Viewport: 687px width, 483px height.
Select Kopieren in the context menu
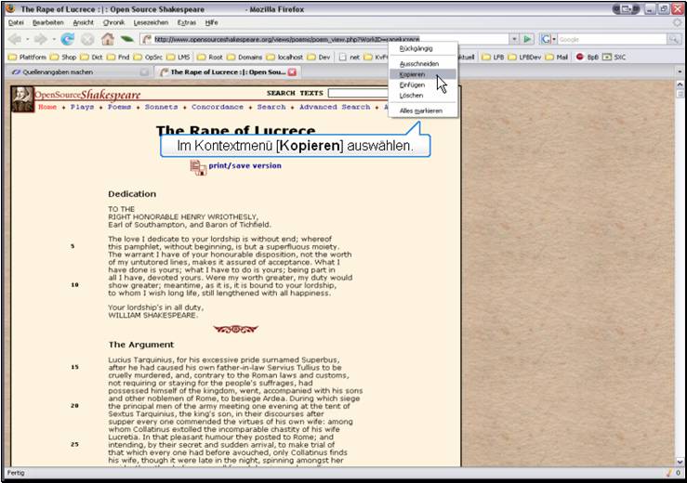click(x=412, y=73)
